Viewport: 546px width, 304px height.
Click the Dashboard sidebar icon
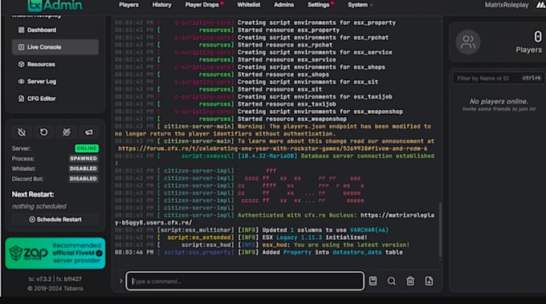point(21,30)
